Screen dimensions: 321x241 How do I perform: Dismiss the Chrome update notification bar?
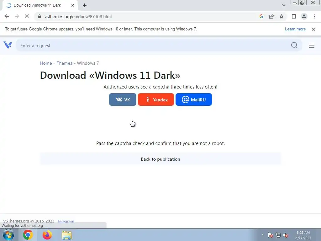click(x=313, y=29)
